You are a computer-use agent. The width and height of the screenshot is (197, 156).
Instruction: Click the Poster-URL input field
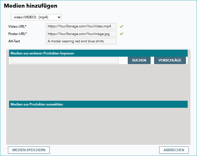[81, 34]
